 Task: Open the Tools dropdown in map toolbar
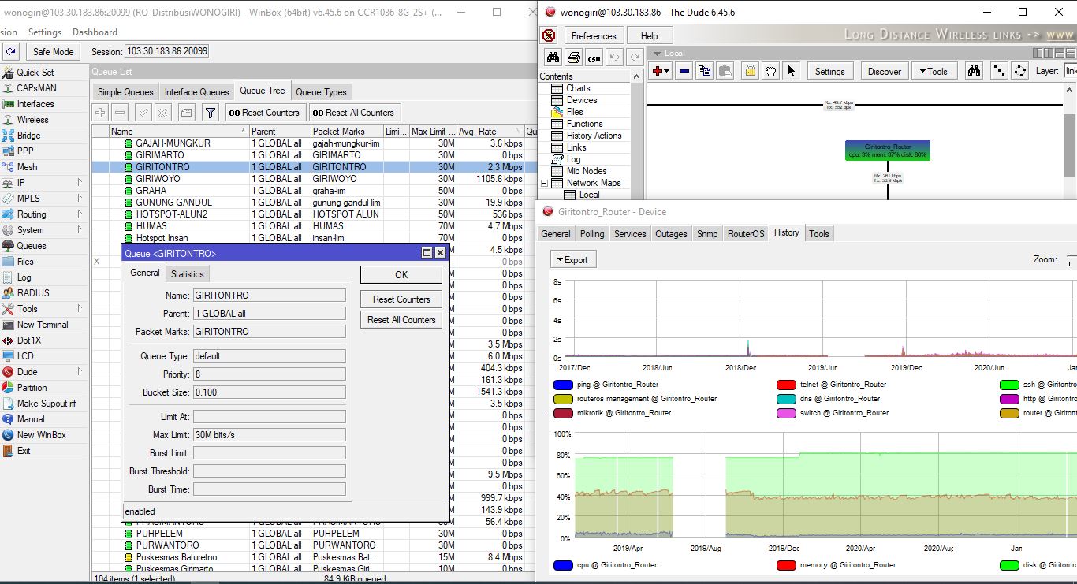tap(933, 71)
